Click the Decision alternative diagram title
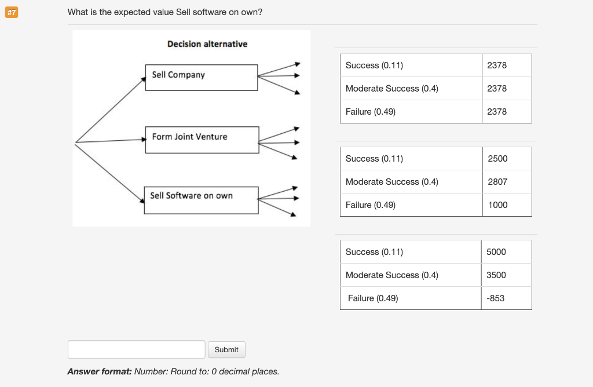 point(207,43)
